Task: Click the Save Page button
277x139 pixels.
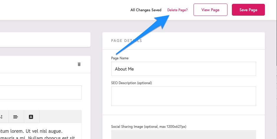Action: point(248,10)
